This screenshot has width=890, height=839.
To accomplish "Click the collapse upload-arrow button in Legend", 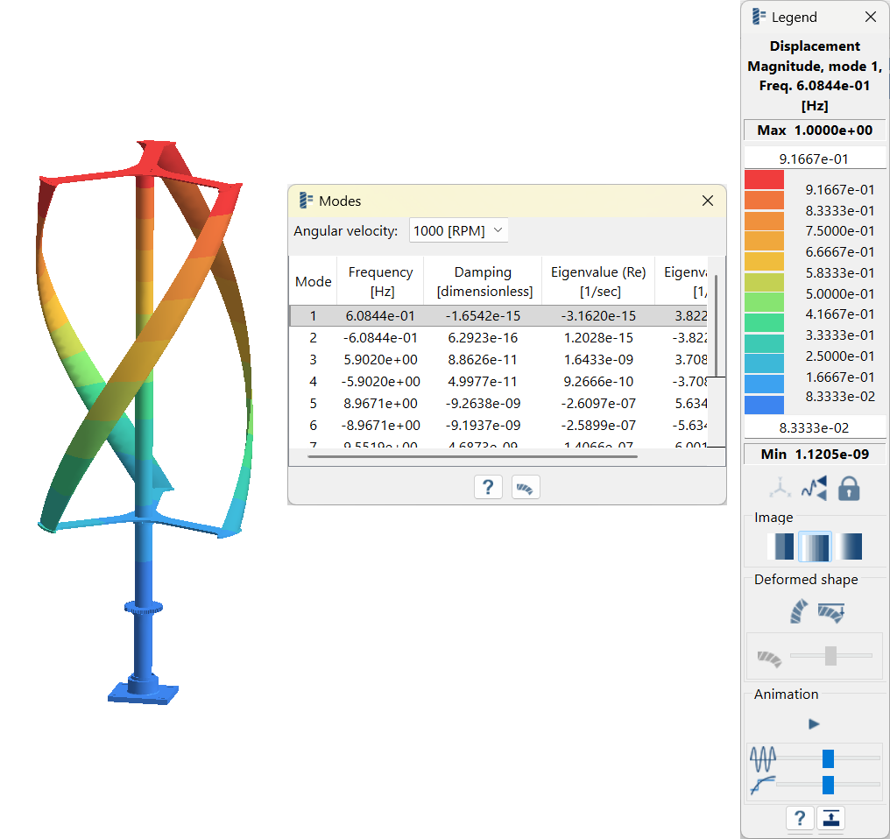I will (830, 818).
